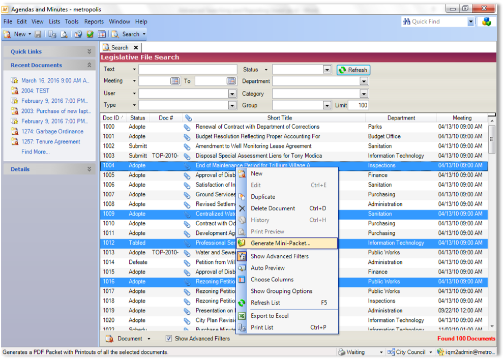
Task: Click the Text search input field
Action: click(188, 69)
